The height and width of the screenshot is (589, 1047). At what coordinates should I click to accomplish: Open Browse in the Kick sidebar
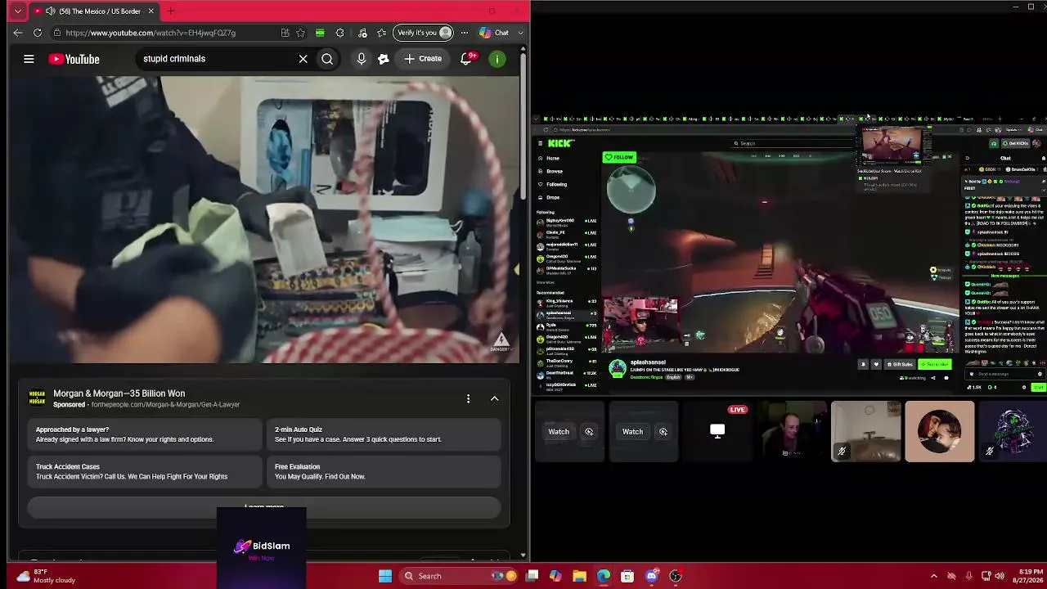pos(555,172)
